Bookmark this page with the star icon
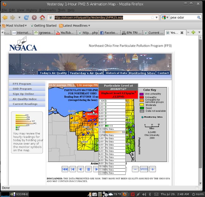The width and height of the screenshot is (205, 197). [152, 17]
